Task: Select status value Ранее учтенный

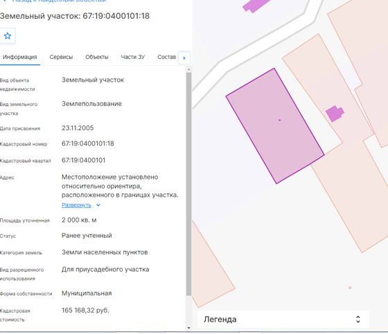Action: pyautogui.click(x=87, y=236)
